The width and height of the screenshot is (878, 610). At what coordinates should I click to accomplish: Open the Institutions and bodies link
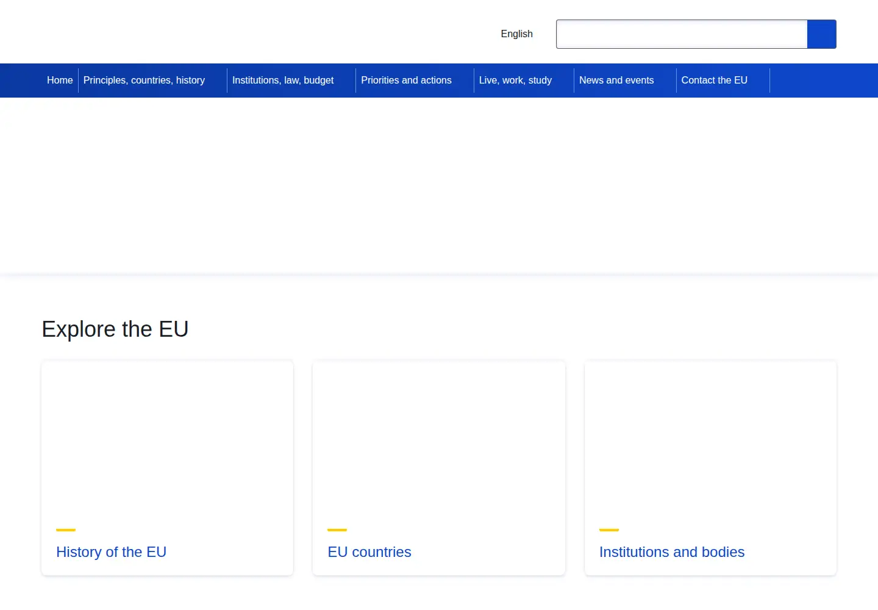coord(672,552)
